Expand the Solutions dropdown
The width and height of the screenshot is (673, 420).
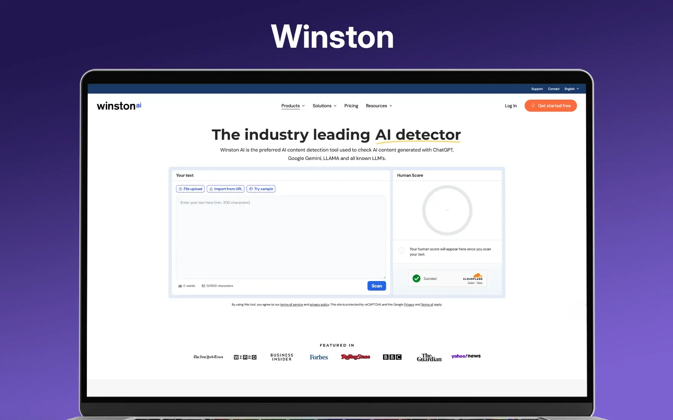click(324, 106)
